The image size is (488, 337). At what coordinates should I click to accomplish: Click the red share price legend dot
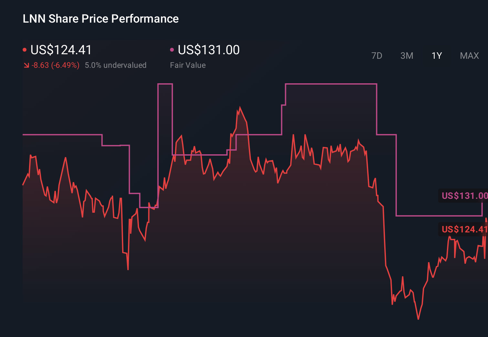[25, 49]
